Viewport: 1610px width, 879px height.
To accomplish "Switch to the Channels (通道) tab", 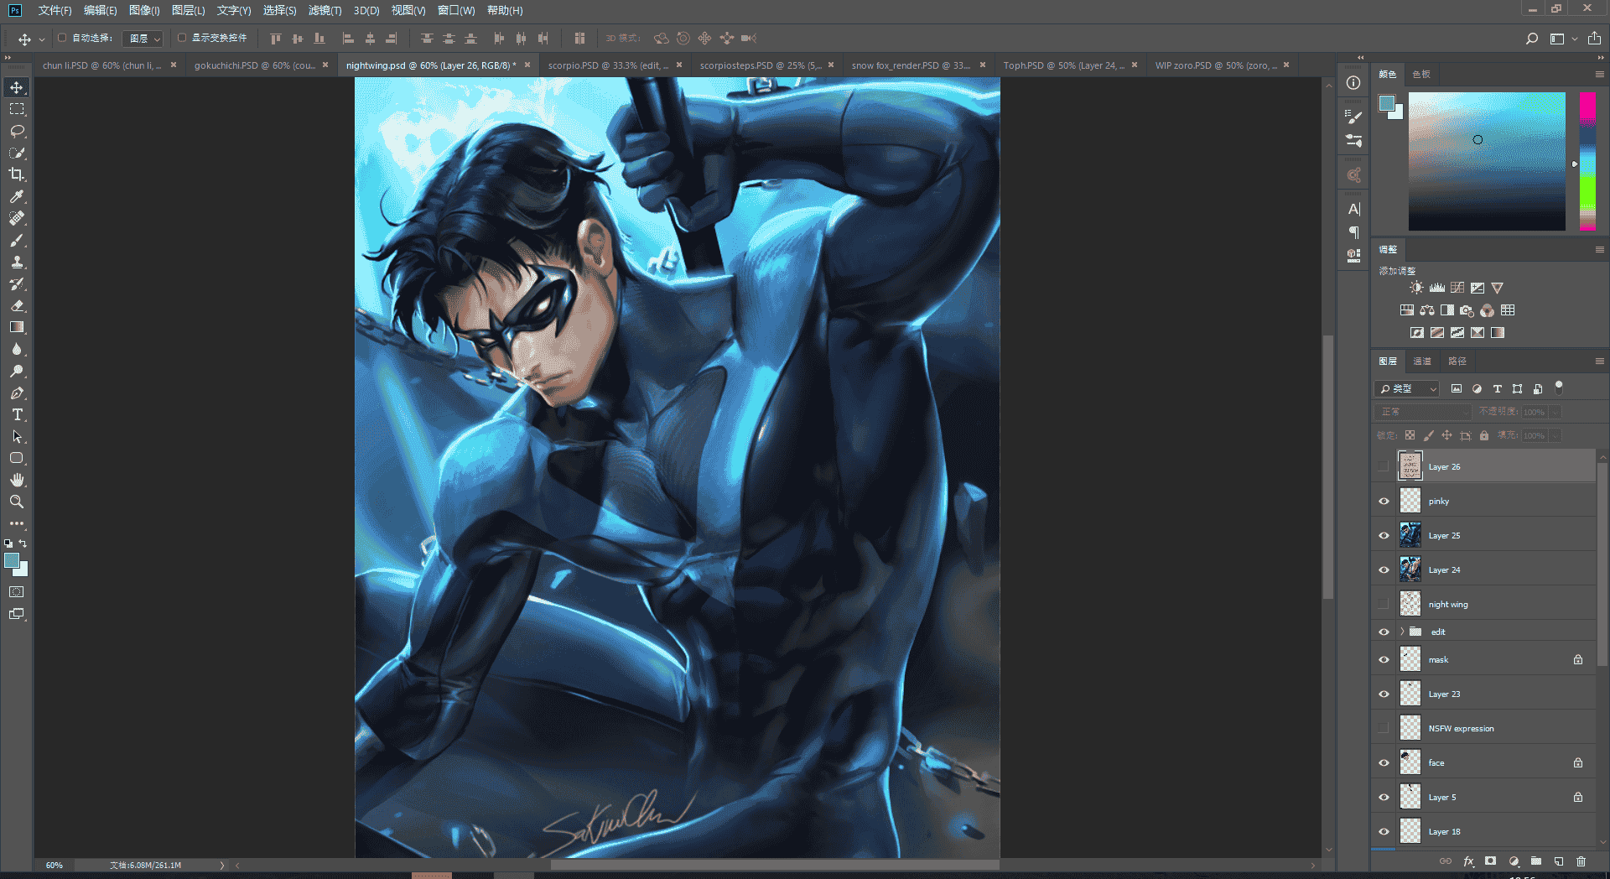I will (1422, 361).
